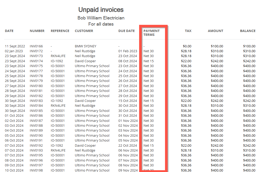258x172 pixels.
Task: Select invoice number INV0172
Action: point(36,51)
